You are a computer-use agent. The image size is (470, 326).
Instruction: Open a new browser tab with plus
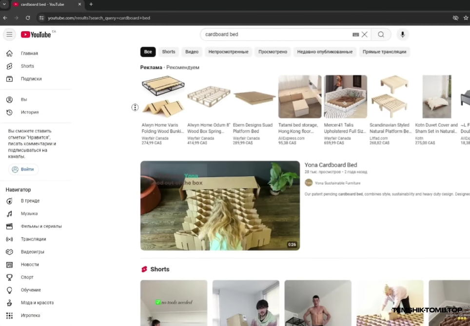(91, 4)
